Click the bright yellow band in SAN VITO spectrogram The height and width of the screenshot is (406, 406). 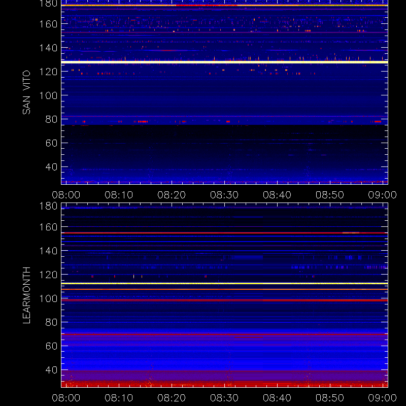point(224,62)
